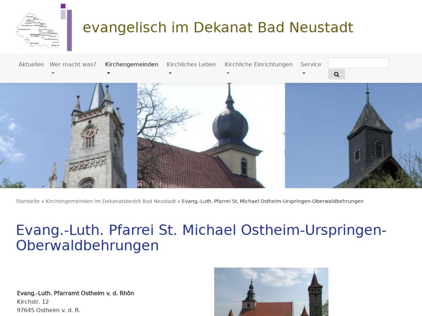Click the gothic stone tower banner image
Image resolution: width=422 pixels, height=316 pixels.
(68, 135)
